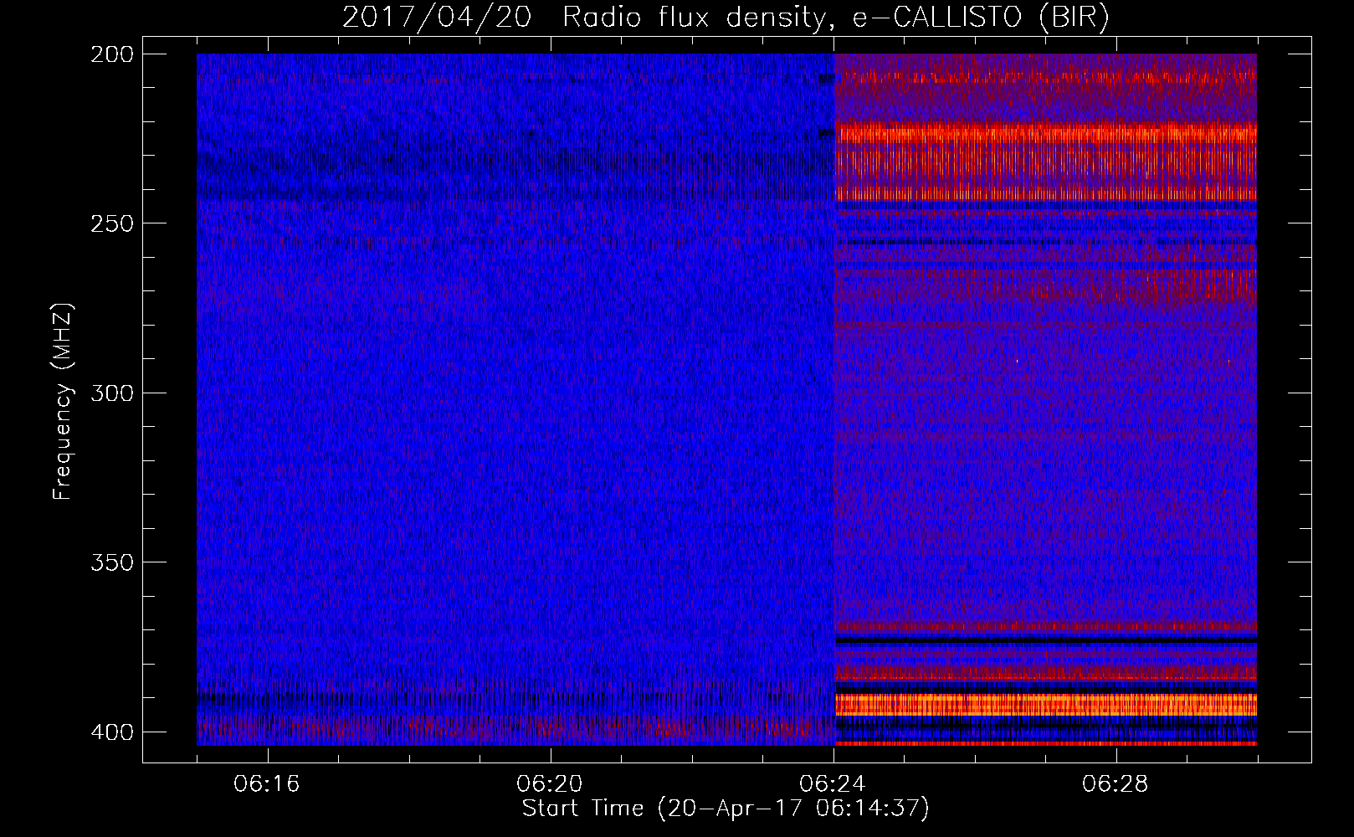Click the 06:16 time tick label
This screenshot has height=837, width=1354.
pyautogui.click(x=267, y=784)
